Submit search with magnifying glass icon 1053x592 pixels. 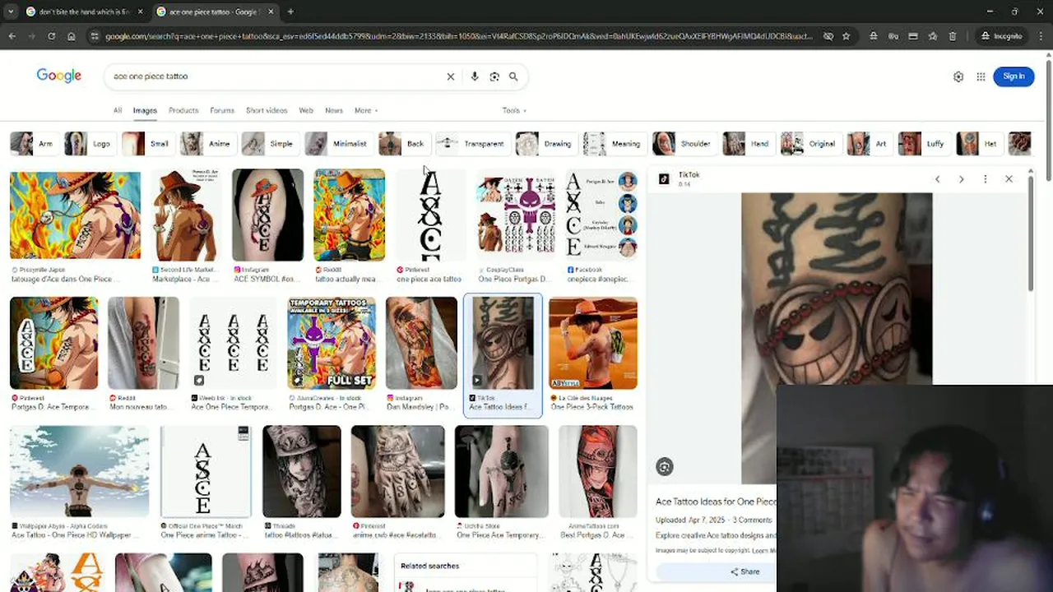click(x=513, y=76)
